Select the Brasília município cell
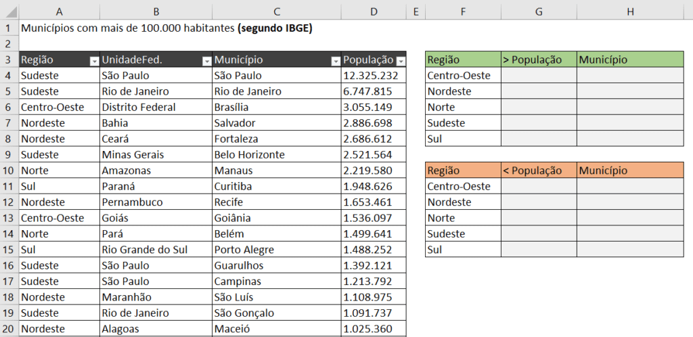Viewport: 693px width, 337px height. coord(276,107)
